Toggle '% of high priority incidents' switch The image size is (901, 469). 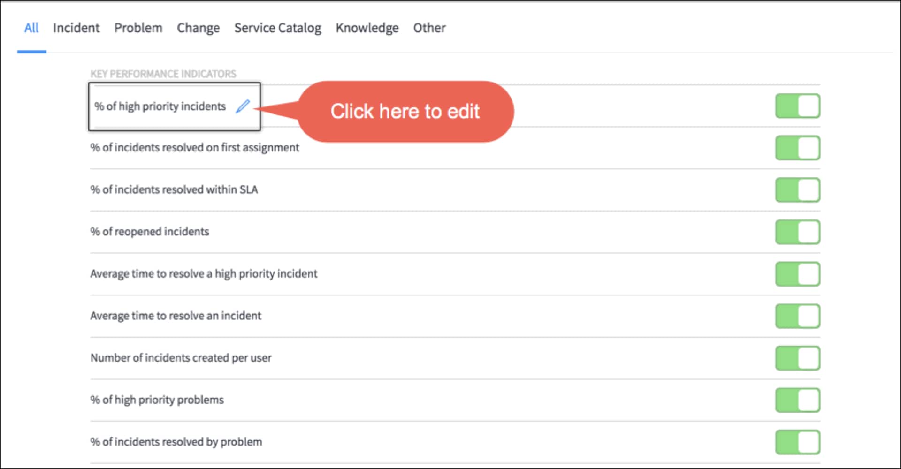797,106
